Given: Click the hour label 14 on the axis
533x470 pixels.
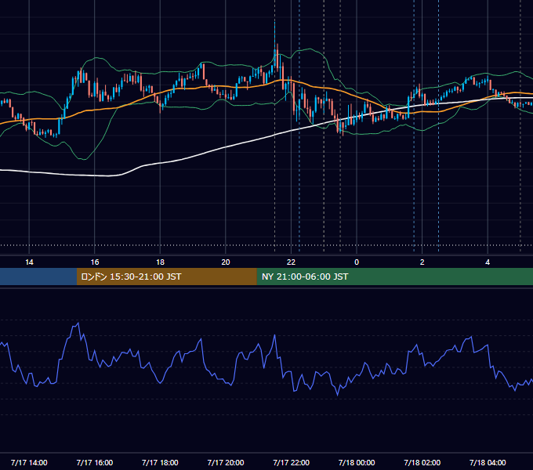Looking at the screenshot, I should pyautogui.click(x=29, y=262).
